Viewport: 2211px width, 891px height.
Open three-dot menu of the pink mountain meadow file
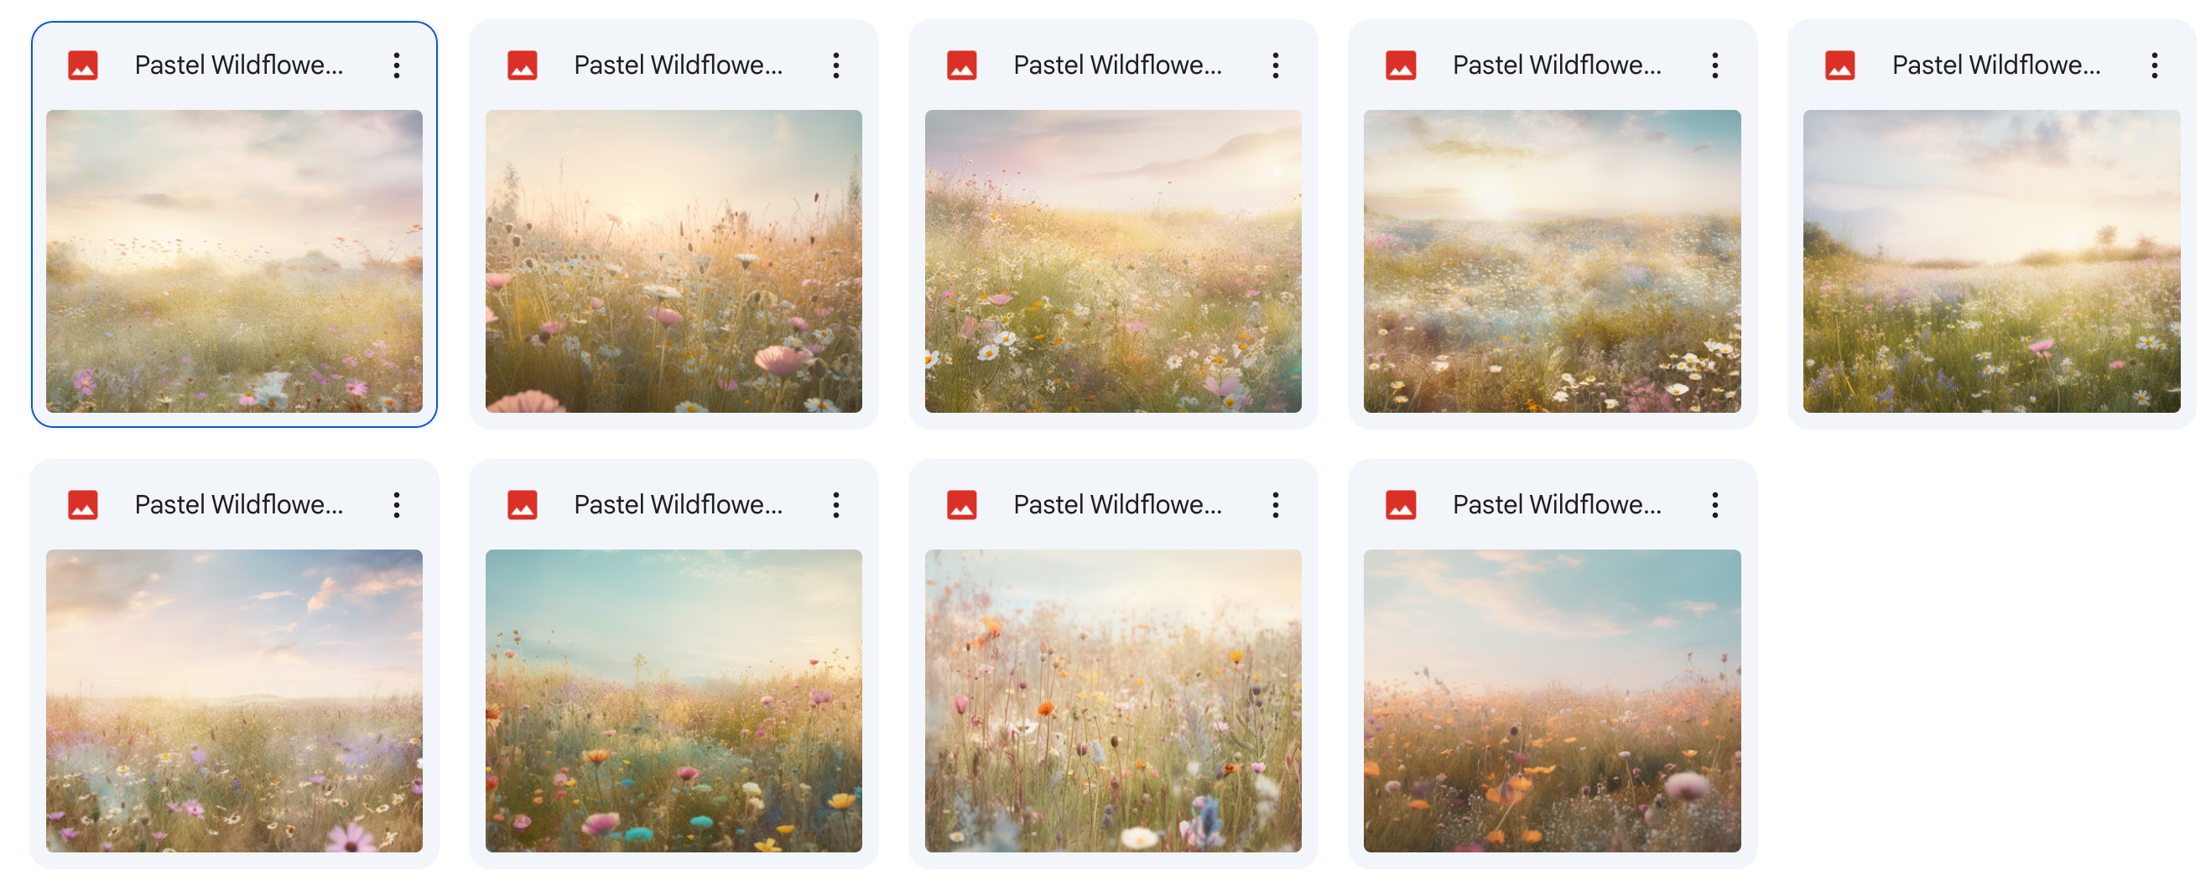click(1276, 65)
